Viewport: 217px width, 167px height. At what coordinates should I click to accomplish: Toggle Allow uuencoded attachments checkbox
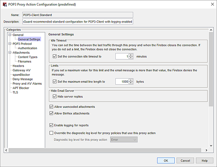(x=51, y=106)
